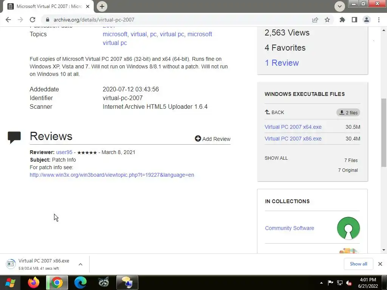Go back to the previous page
Screen dimensions: 387x290
[8, 20]
